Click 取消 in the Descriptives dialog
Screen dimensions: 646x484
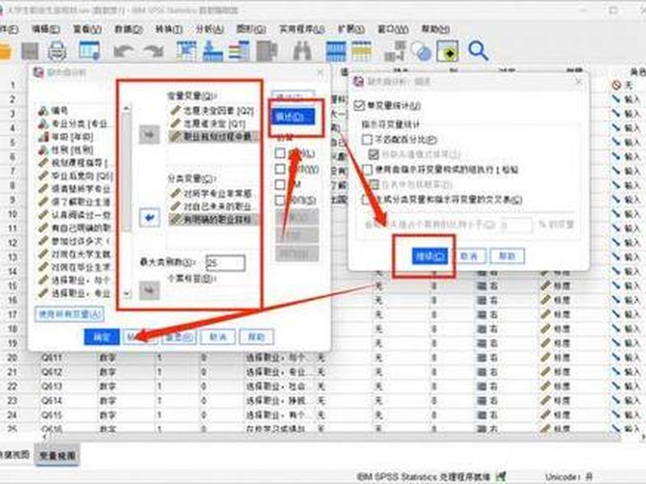click(469, 256)
